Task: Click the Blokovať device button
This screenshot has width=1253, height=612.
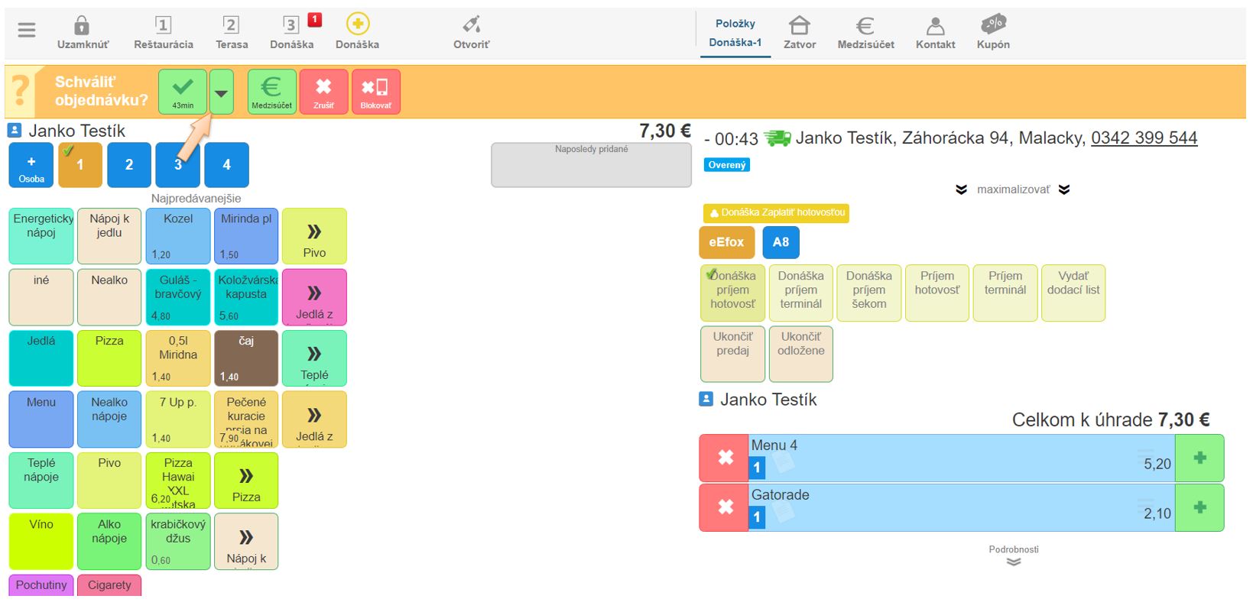Action: click(375, 92)
